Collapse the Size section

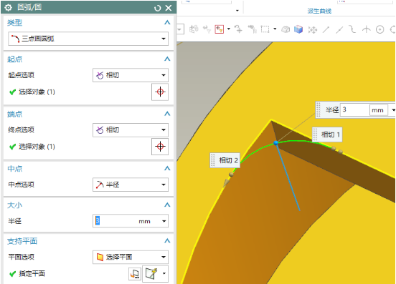click(167, 205)
